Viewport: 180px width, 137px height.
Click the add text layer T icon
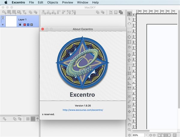click(x=24, y=12)
